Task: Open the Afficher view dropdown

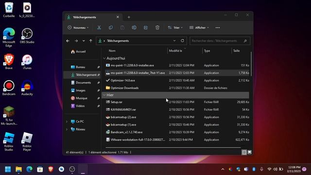Action: point(199,28)
